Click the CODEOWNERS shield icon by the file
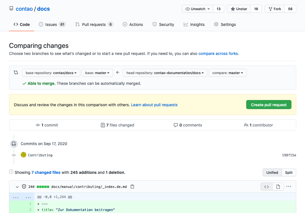Image resolution: width=305 pixels, height=213 pixels. click(24, 187)
